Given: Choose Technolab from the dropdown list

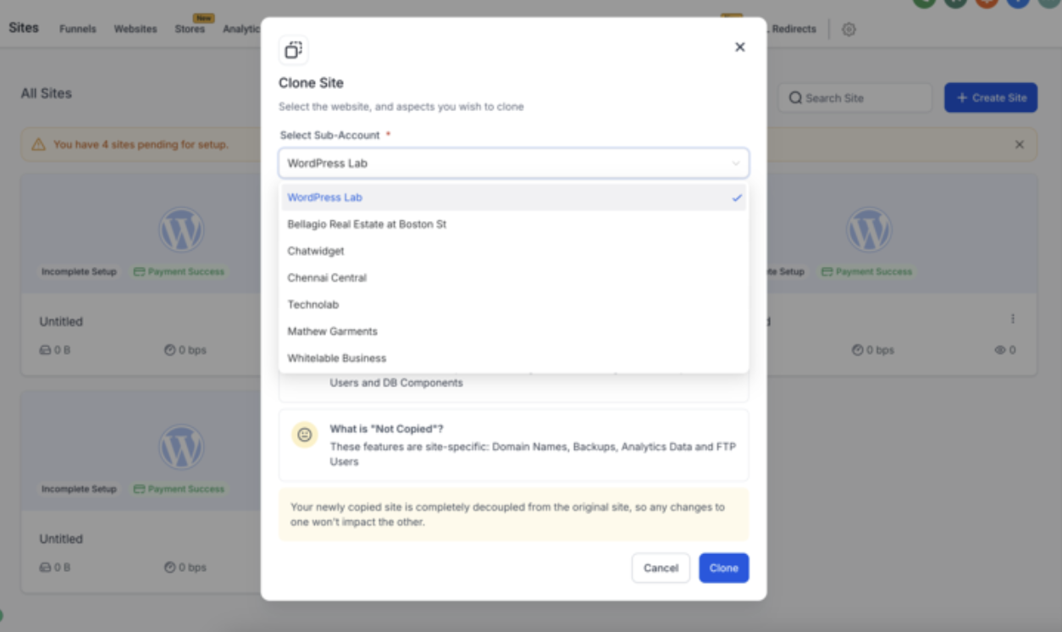Looking at the screenshot, I should 313,305.
